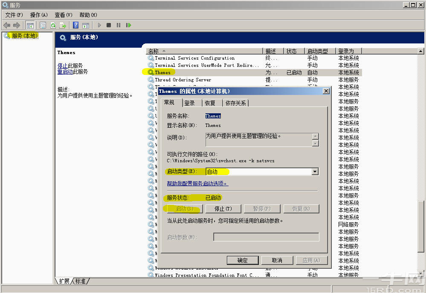Click the Pause Service icon

(x=119, y=25)
